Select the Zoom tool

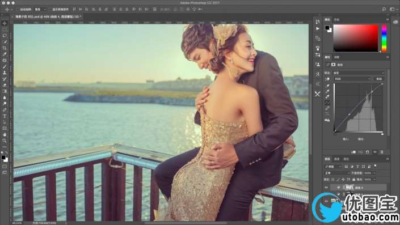[5, 141]
